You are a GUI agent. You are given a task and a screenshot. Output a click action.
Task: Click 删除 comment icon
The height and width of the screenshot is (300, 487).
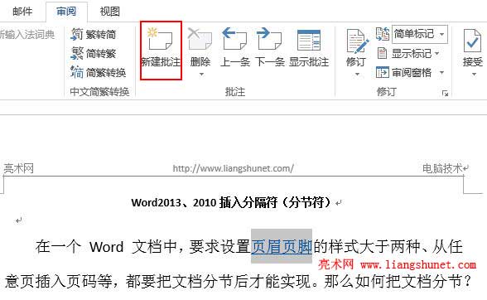click(200, 39)
